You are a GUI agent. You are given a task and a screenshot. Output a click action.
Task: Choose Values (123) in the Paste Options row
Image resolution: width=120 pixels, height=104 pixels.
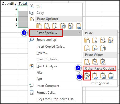47,26
